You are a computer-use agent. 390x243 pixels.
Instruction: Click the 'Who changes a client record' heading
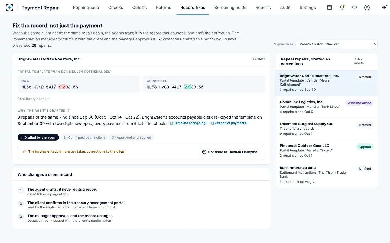(45, 174)
